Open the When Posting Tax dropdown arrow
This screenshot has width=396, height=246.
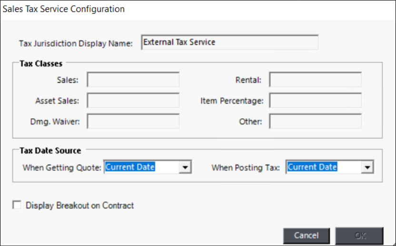click(x=367, y=167)
